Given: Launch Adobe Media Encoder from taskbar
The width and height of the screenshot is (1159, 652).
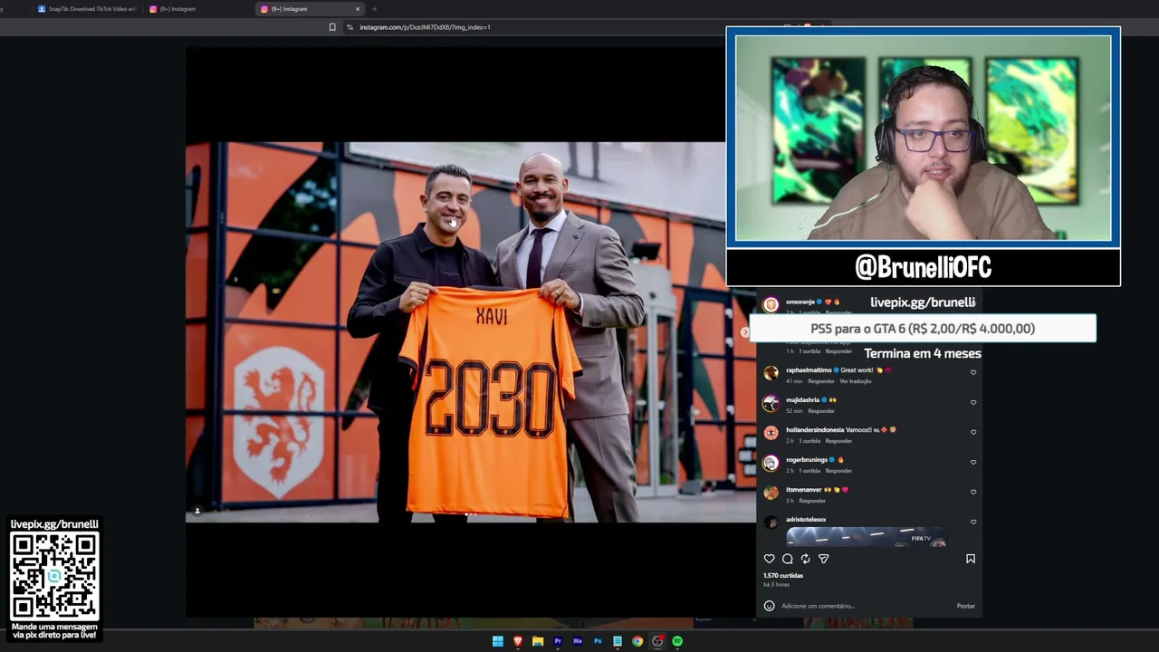Looking at the screenshot, I should pyautogui.click(x=578, y=641).
